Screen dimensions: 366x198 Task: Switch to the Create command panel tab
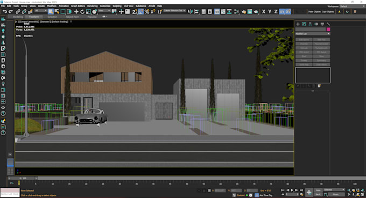click(x=298, y=24)
